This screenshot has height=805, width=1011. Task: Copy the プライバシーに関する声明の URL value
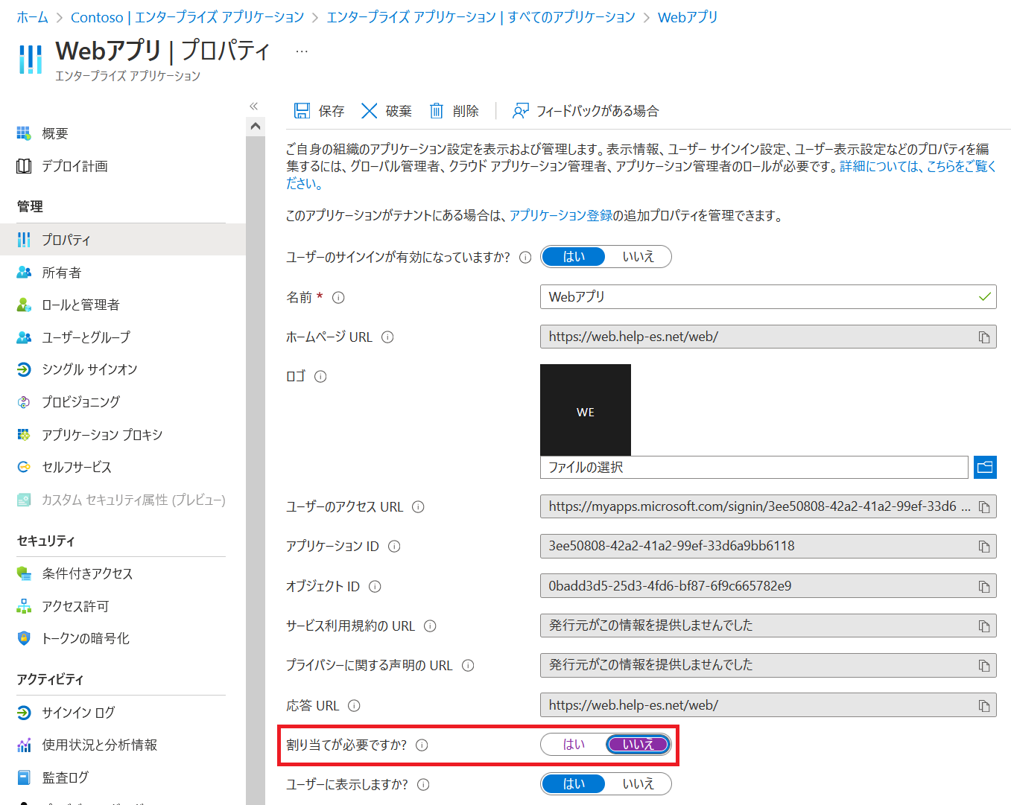984,666
